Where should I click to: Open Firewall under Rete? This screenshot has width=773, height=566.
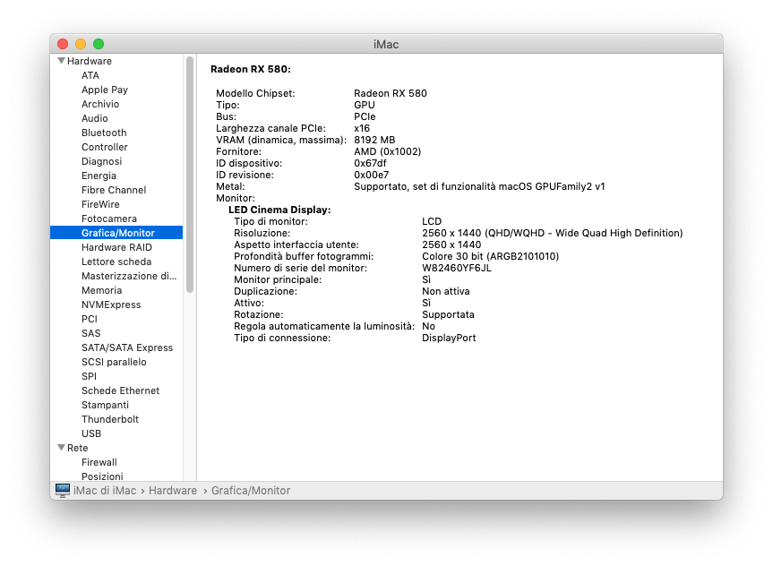click(x=99, y=462)
